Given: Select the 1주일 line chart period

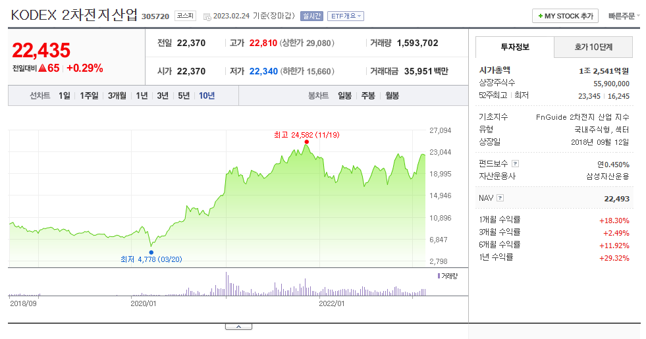Looking at the screenshot, I should (89, 95).
